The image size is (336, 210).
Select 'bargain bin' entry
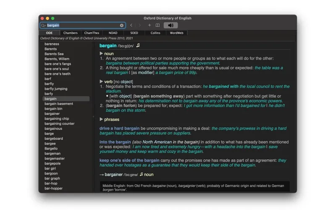(53, 109)
